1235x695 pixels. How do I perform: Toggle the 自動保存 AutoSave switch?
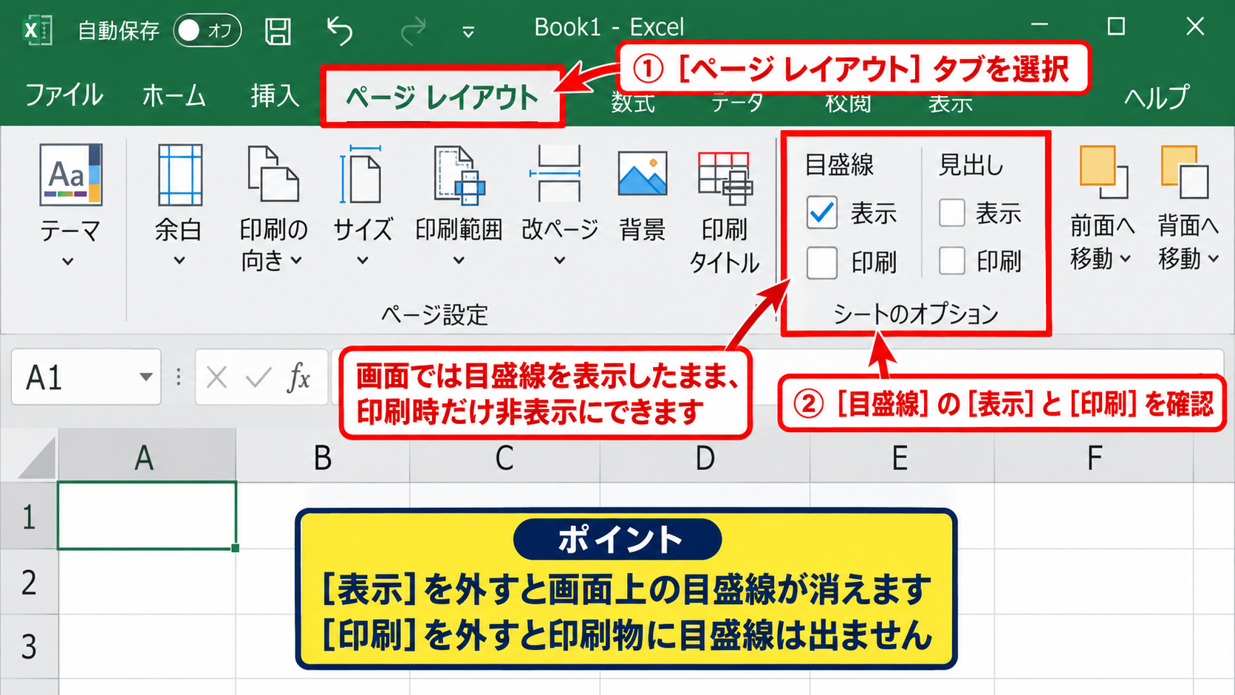pos(208,30)
